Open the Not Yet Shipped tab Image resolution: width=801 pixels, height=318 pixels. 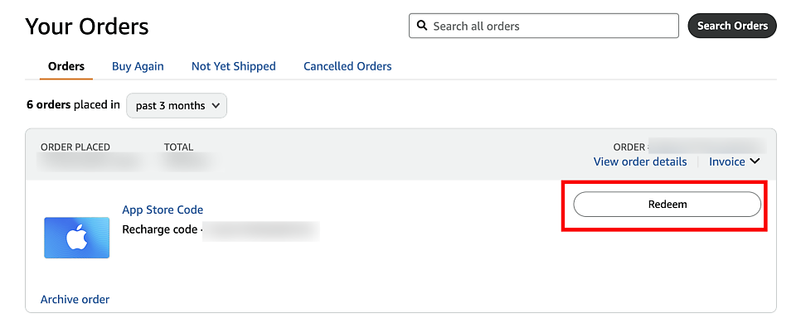(x=234, y=66)
